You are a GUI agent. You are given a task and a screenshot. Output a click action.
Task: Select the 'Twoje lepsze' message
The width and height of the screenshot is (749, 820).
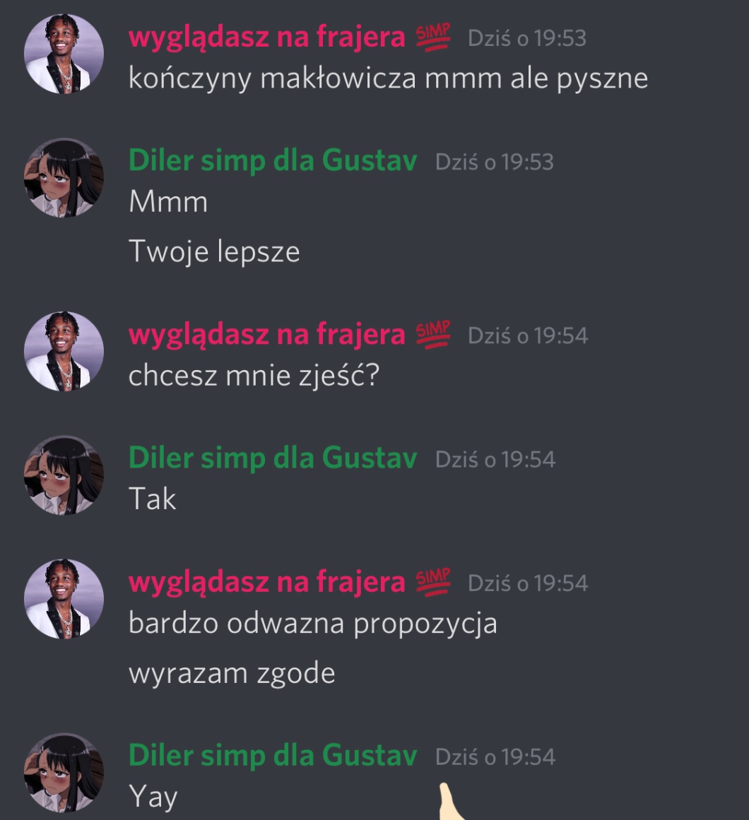tap(214, 251)
